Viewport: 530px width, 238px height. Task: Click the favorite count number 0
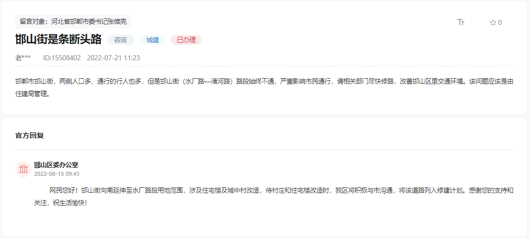(x=500, y=22)
